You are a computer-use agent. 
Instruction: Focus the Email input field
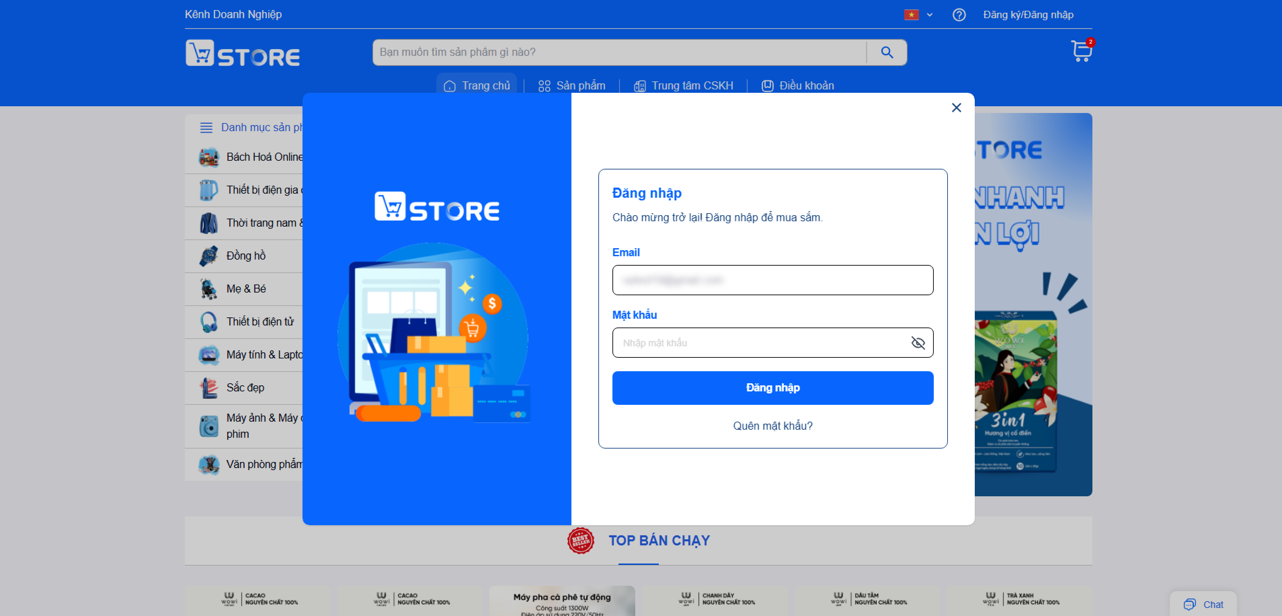772,280
